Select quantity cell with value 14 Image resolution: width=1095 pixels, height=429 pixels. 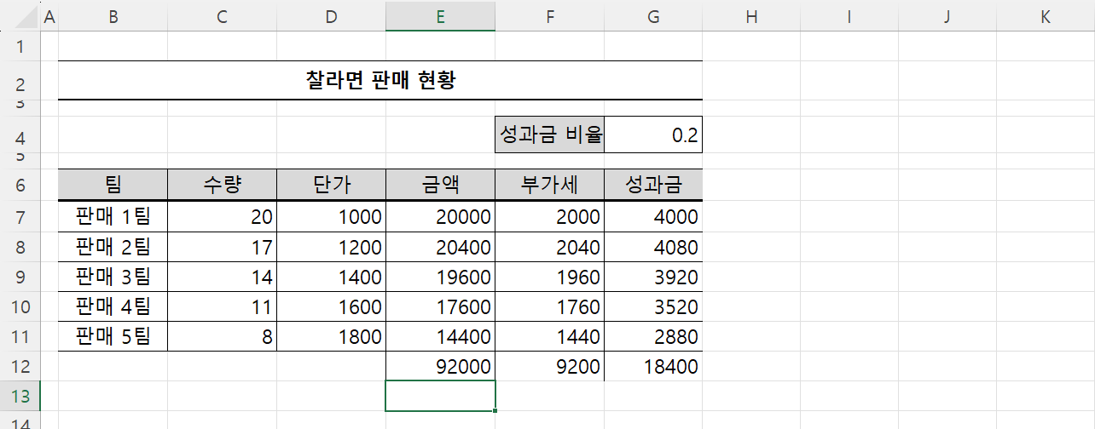pos(222,277)
